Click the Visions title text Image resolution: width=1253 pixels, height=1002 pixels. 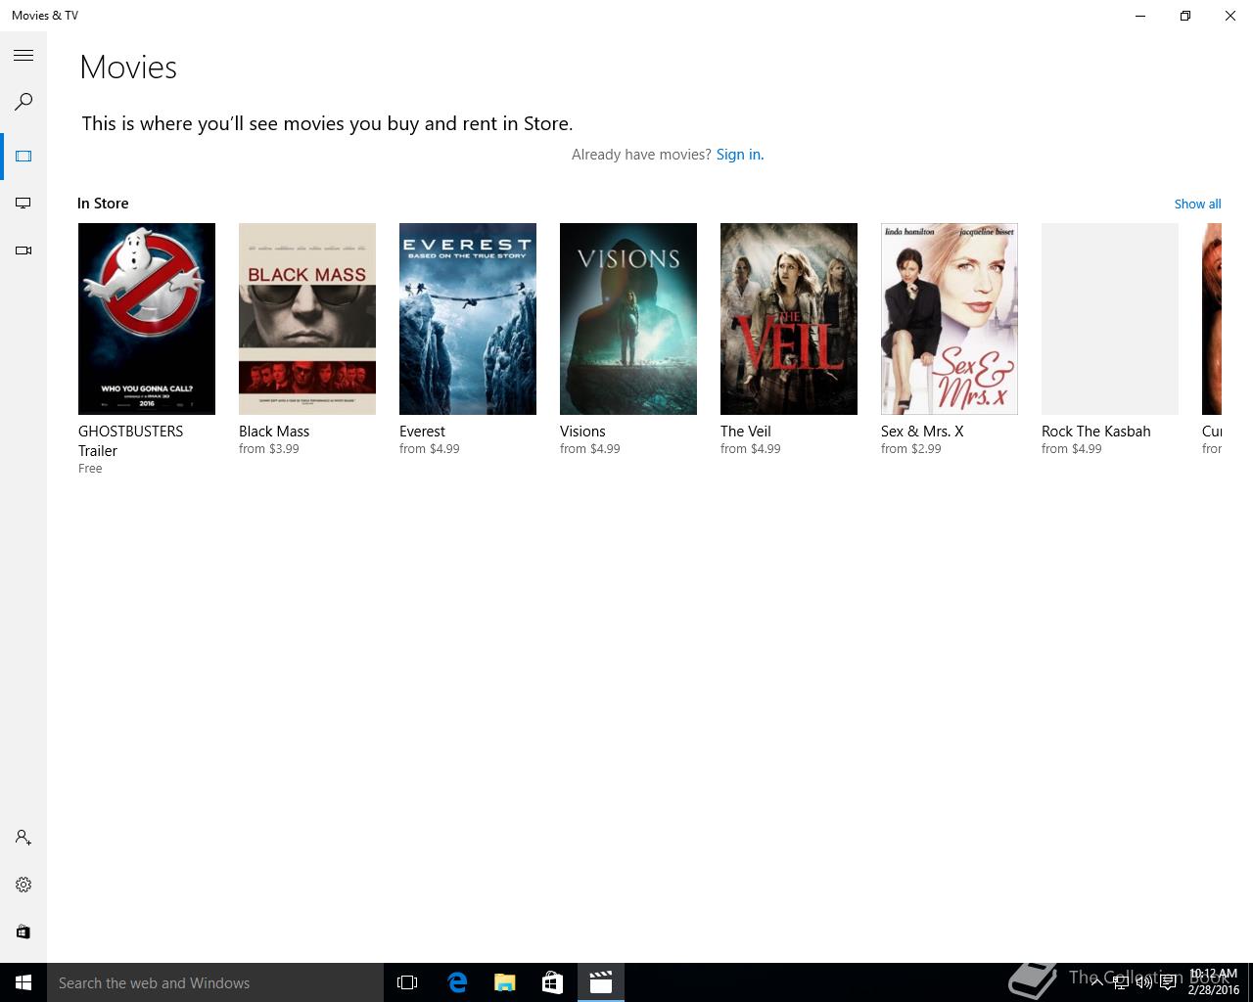[582, 432]
